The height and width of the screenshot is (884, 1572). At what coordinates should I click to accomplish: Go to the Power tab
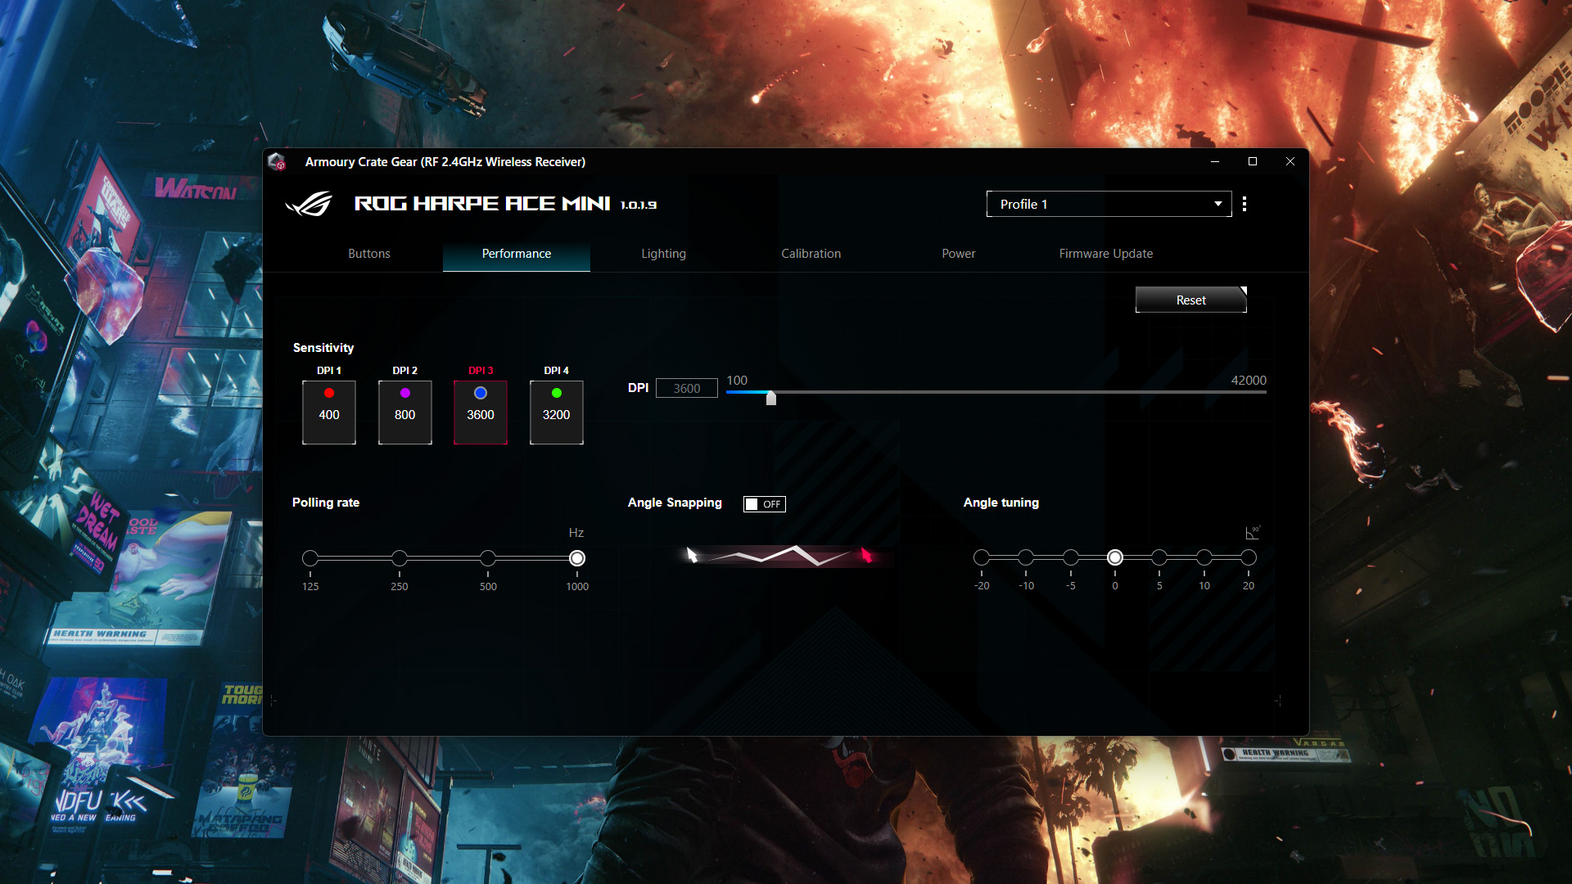[959, 254]
